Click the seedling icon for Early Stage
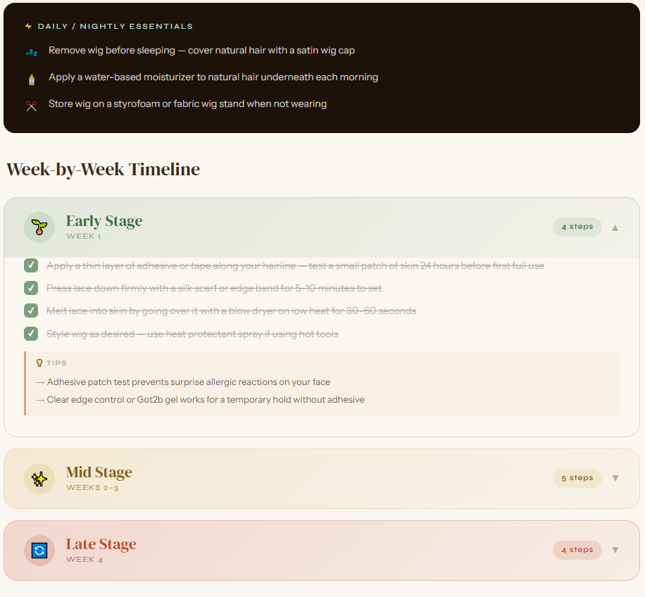 click(39, 227)
